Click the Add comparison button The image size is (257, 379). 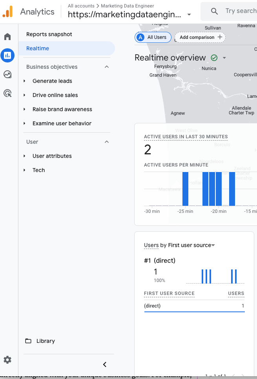[200, 37]
